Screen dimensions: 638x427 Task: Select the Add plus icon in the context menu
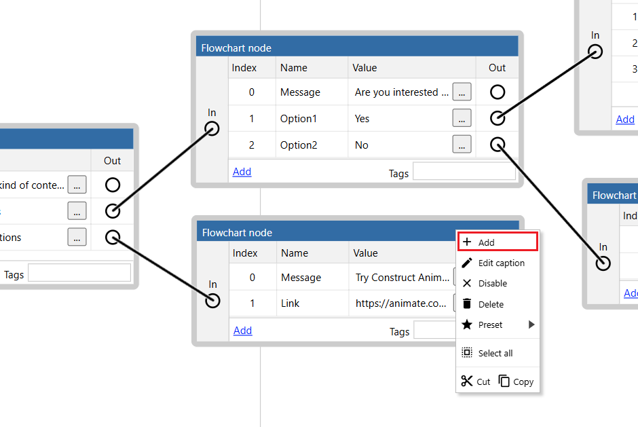coord(468,241)
